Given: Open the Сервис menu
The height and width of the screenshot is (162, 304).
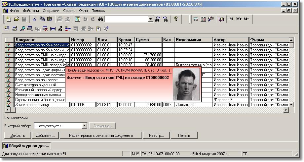Looking at the screenshot, I should pos(69,11).
